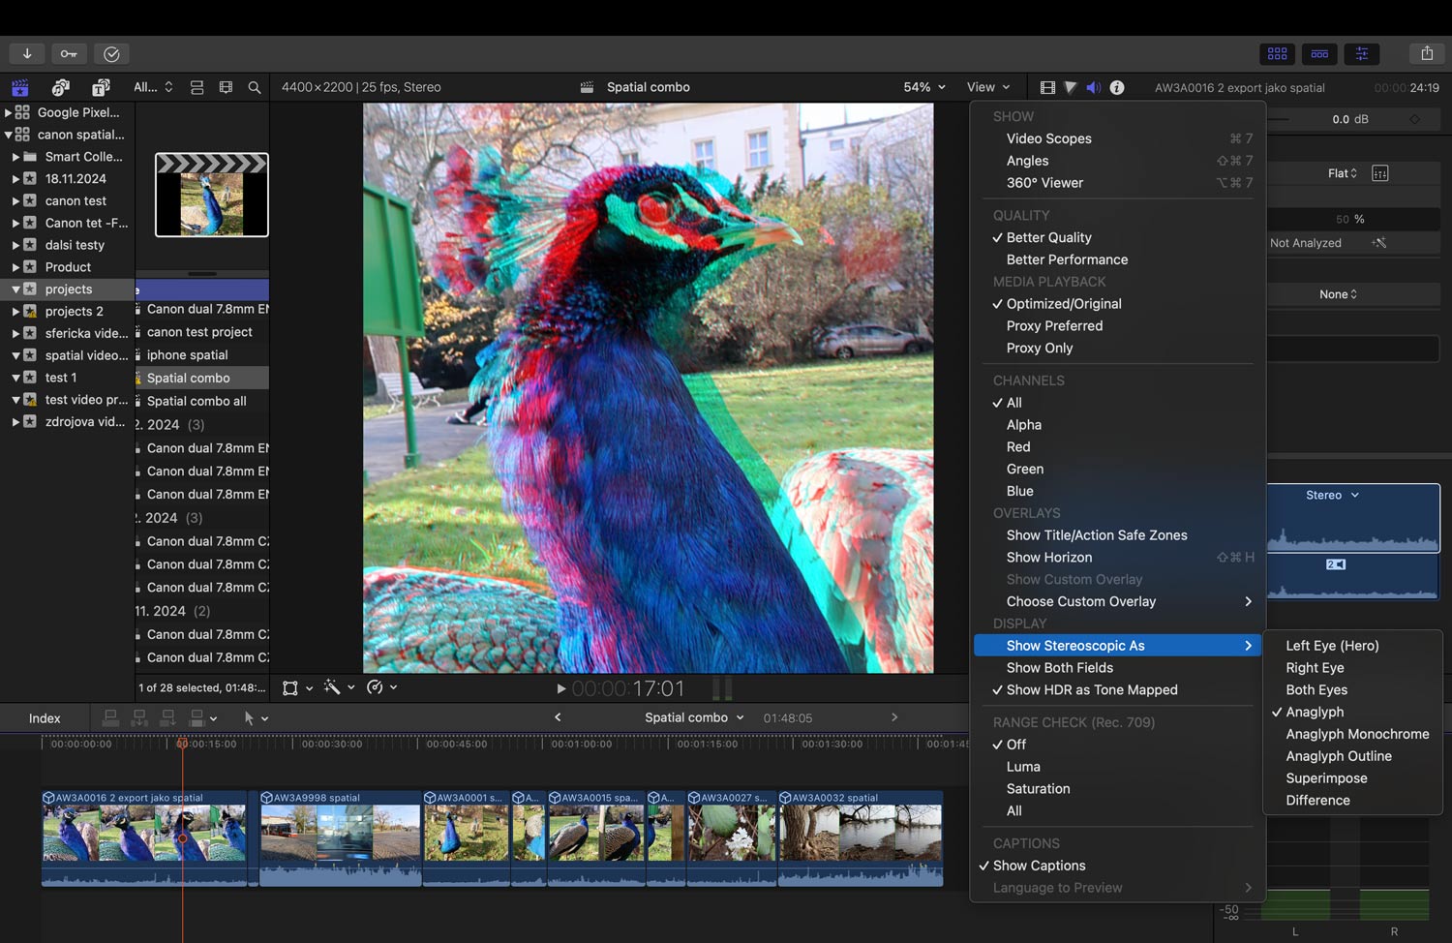Expand the Google Pixel library

coord(9,112)
